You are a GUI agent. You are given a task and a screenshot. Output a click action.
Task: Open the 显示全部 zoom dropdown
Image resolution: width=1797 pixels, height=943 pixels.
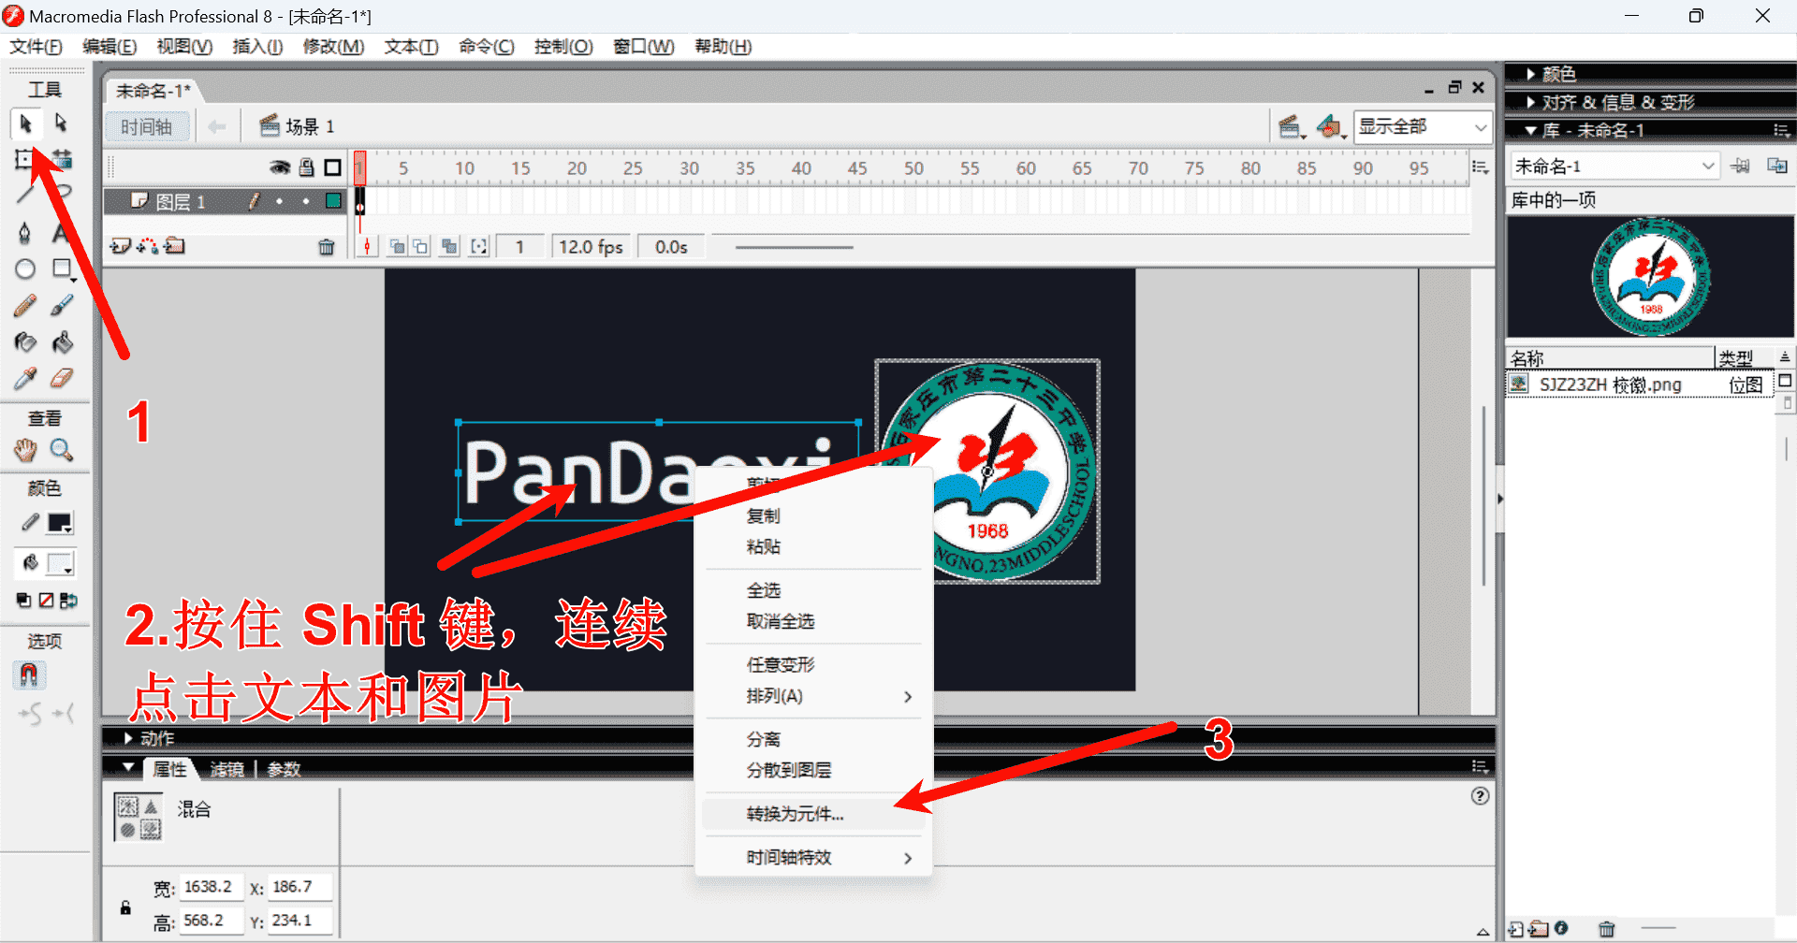[1423, 127]
